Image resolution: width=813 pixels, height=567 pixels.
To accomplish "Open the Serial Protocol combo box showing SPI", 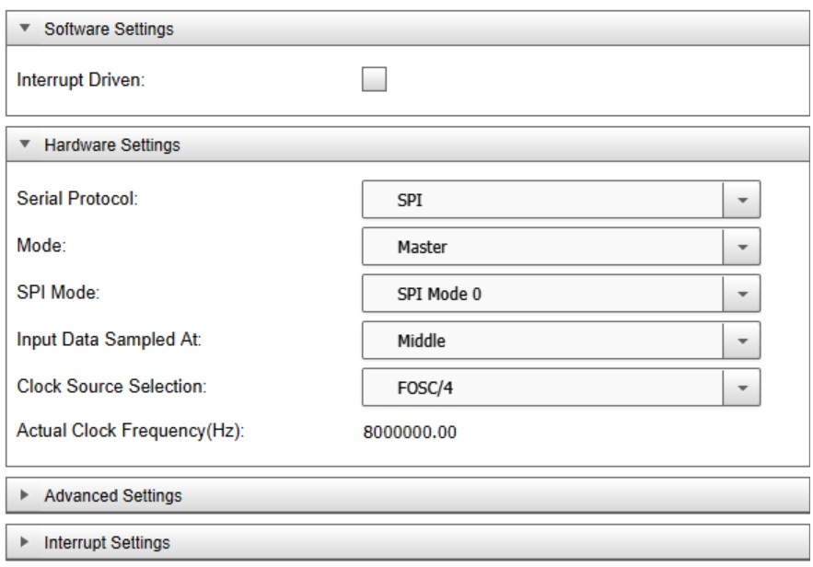I will pos(543,200).
